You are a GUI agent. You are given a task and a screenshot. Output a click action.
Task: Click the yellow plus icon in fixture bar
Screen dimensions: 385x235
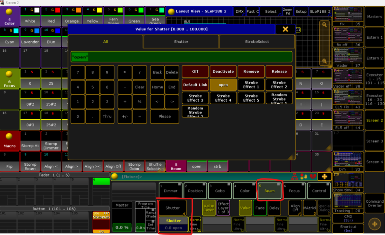coord(324,176)
